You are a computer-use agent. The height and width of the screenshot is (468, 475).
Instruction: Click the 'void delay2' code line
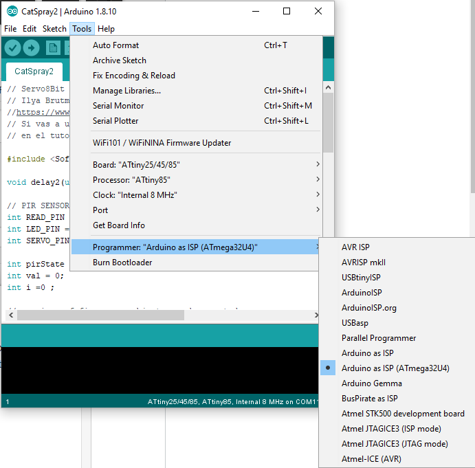pos(38,182)
